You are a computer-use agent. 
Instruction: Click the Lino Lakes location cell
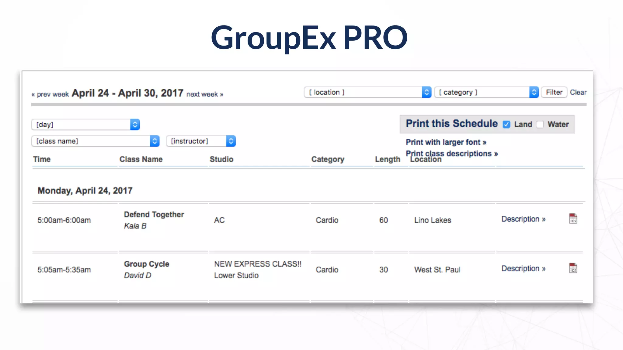click(433, 220)
